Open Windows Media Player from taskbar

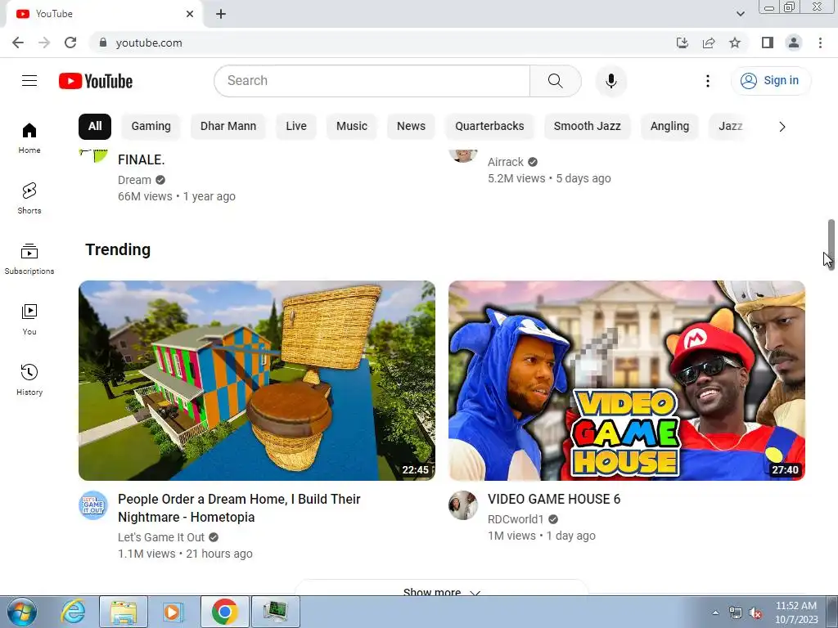[173, 612]
